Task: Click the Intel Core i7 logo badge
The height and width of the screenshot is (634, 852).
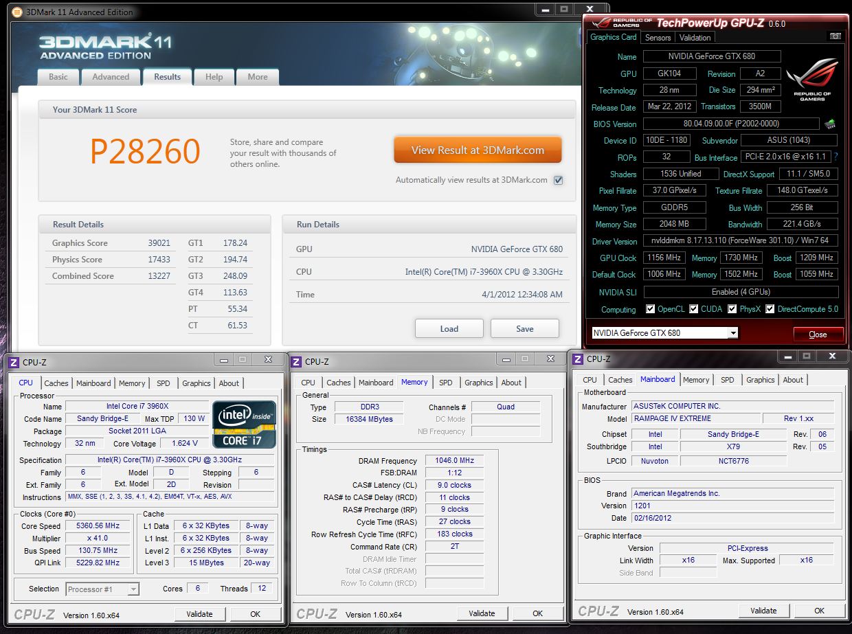Action: pos(244,424)
